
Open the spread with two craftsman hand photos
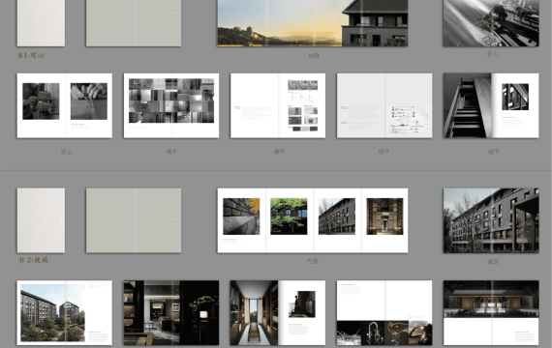pyautogui.click(x=65, y=105)
